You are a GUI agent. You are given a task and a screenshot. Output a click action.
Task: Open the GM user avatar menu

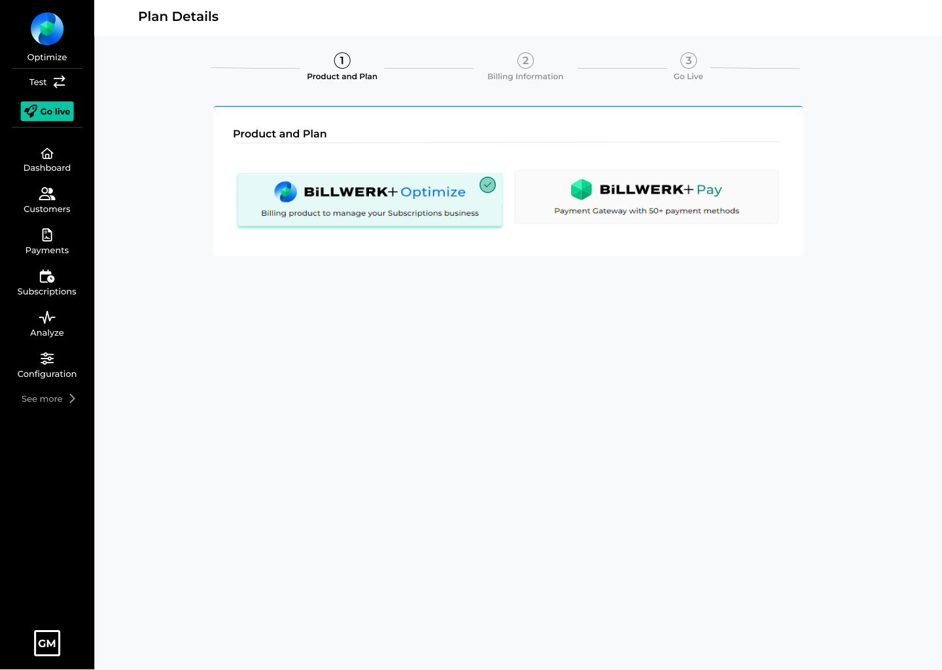(47, 643)
